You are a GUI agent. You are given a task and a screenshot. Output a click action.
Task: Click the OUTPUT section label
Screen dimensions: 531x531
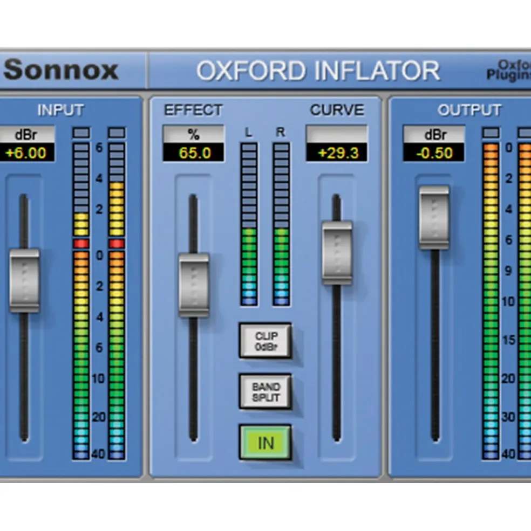coord(469,110)
